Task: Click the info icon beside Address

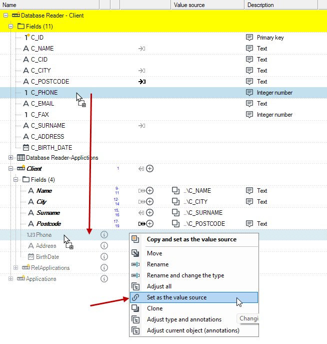Action: (104, 246)
